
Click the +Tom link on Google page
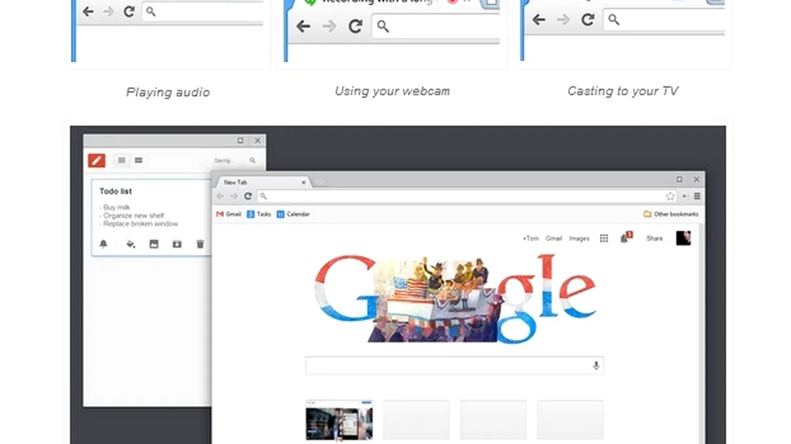(x=531, y=238)
